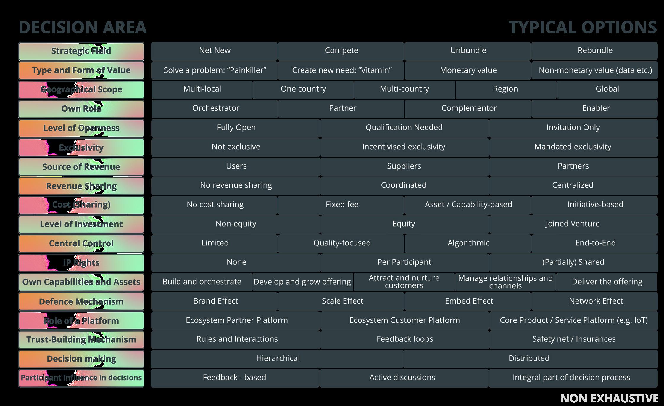
Task: Choose Invitation Only openness option
Action: pyautogui.click(x=573, y=128)
